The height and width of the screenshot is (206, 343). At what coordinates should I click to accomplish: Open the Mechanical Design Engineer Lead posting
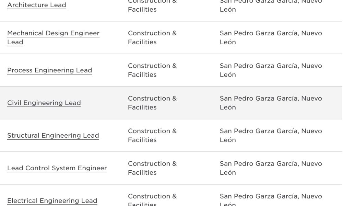click(x=54, y=38)
